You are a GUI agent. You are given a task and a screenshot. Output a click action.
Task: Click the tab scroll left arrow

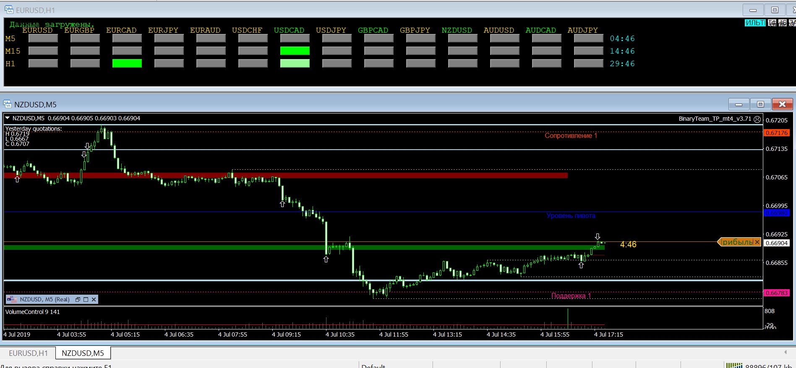[x=786, y=352]
